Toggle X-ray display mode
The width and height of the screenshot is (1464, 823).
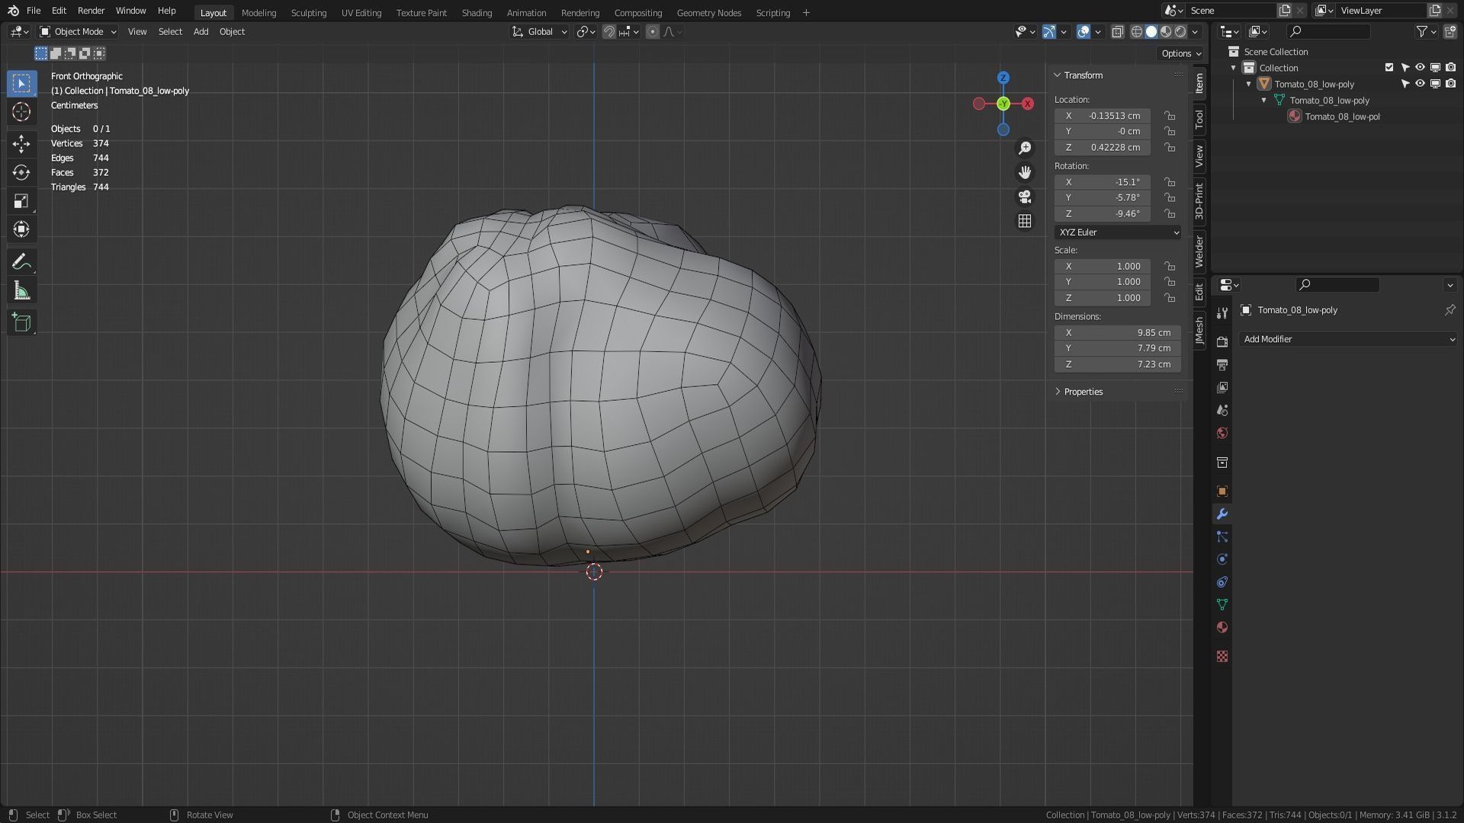coord(1118,32)
